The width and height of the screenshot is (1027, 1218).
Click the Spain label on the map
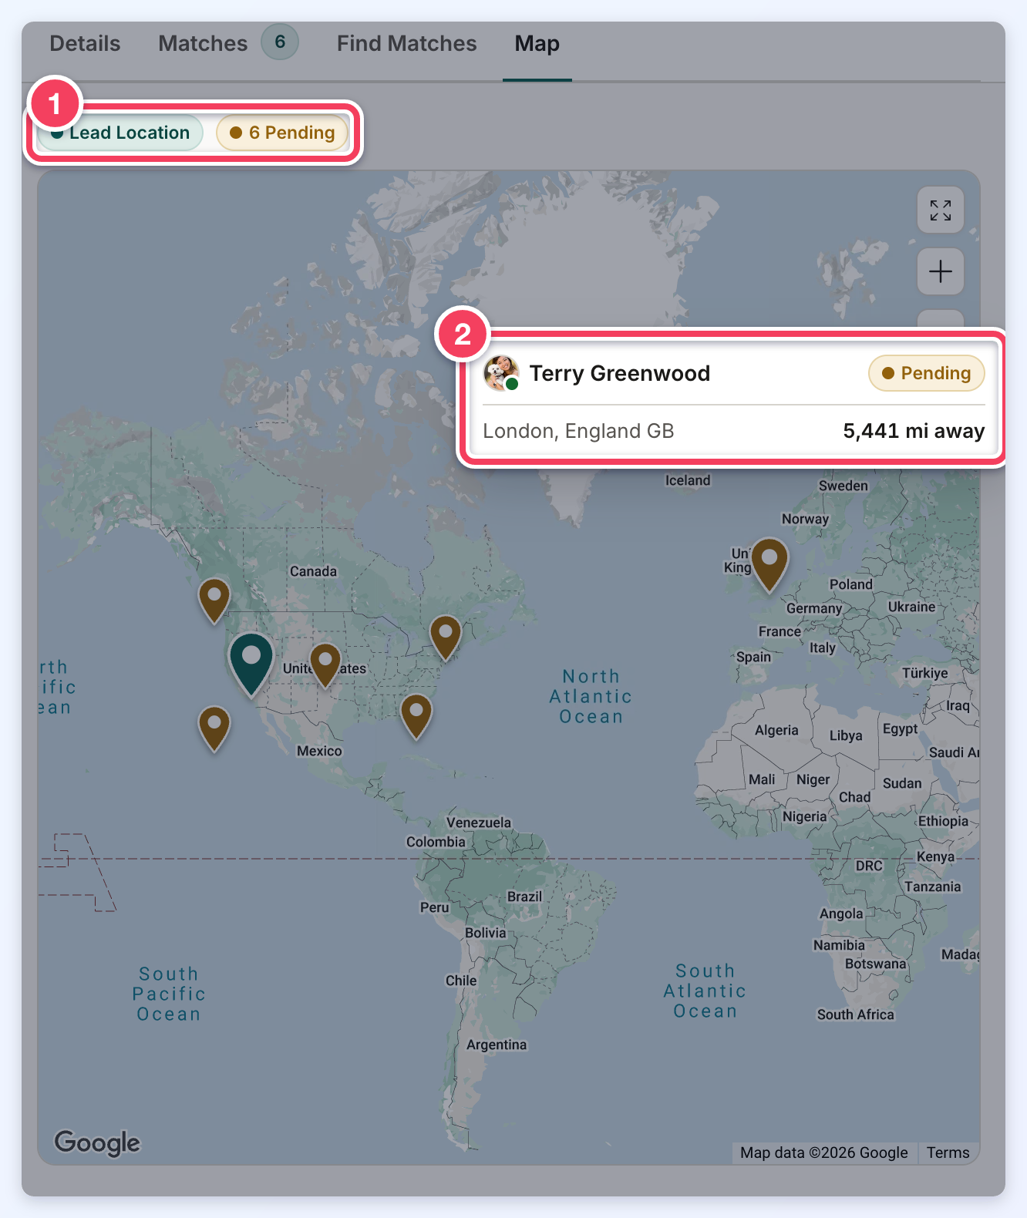pyautogui.click(x=753, y=657)
